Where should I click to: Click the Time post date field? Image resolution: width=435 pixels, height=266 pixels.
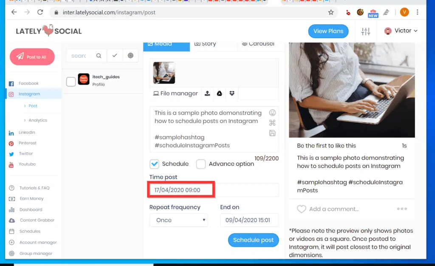(181, 190)
